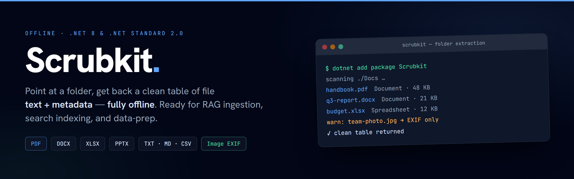
Task: Click the 'scanning ./Docs …' line
Action: [356, 79]
